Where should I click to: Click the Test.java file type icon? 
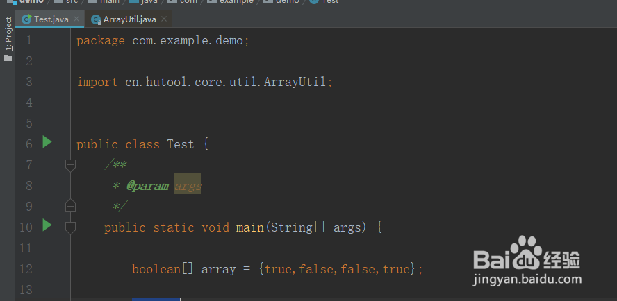[x=27, y=19]
